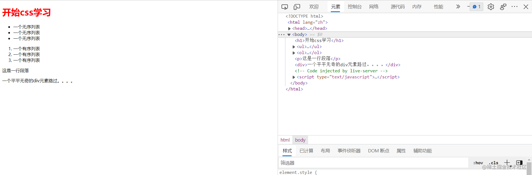Click the closing </html> tag line
The height and width of the screenshot is (175, 532).
point(294,89)
